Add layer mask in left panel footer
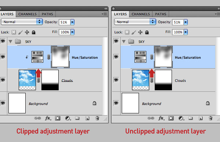This screenshot has width=220, height=142. (x=58, y=118)
